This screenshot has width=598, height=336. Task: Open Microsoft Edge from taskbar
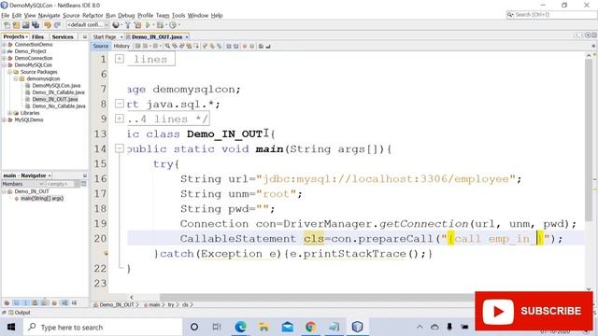pyautogui.click(x=240, y=327)
